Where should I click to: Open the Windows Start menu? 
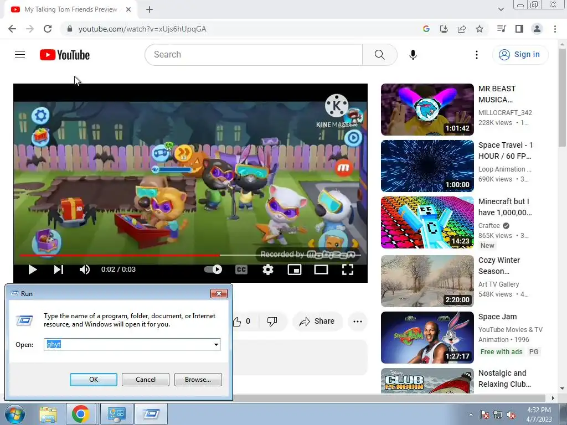pyautogui.click(x=14, y=414)
